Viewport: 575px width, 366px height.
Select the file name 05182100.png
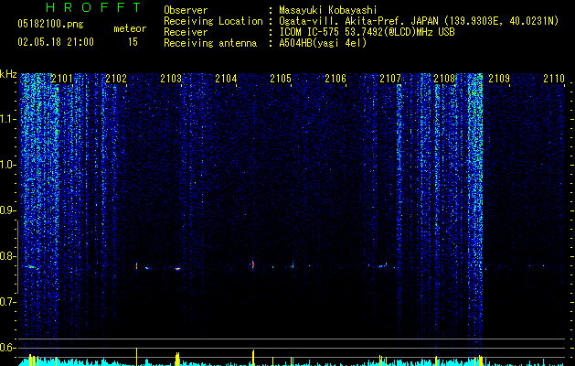point(50,25)
